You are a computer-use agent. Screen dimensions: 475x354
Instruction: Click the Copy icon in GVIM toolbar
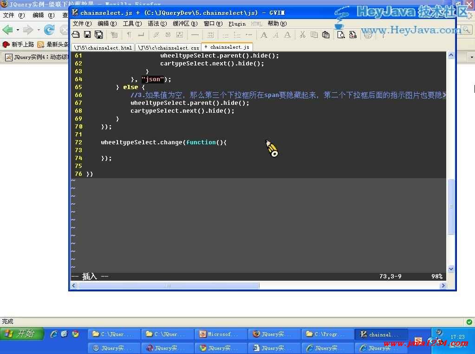pos(314,35)
